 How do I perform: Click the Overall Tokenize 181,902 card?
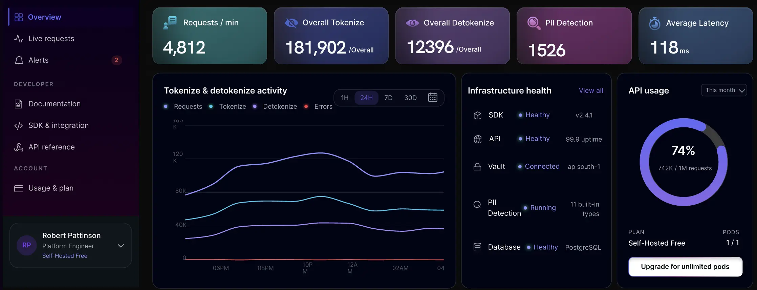tap(331, 36)
